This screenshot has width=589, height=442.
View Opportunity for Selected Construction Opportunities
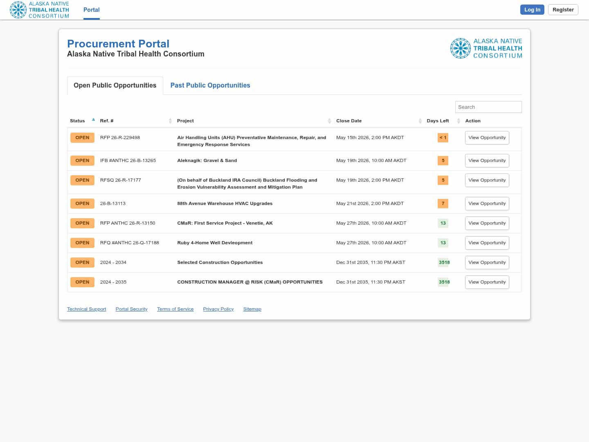tap(487, 263)
